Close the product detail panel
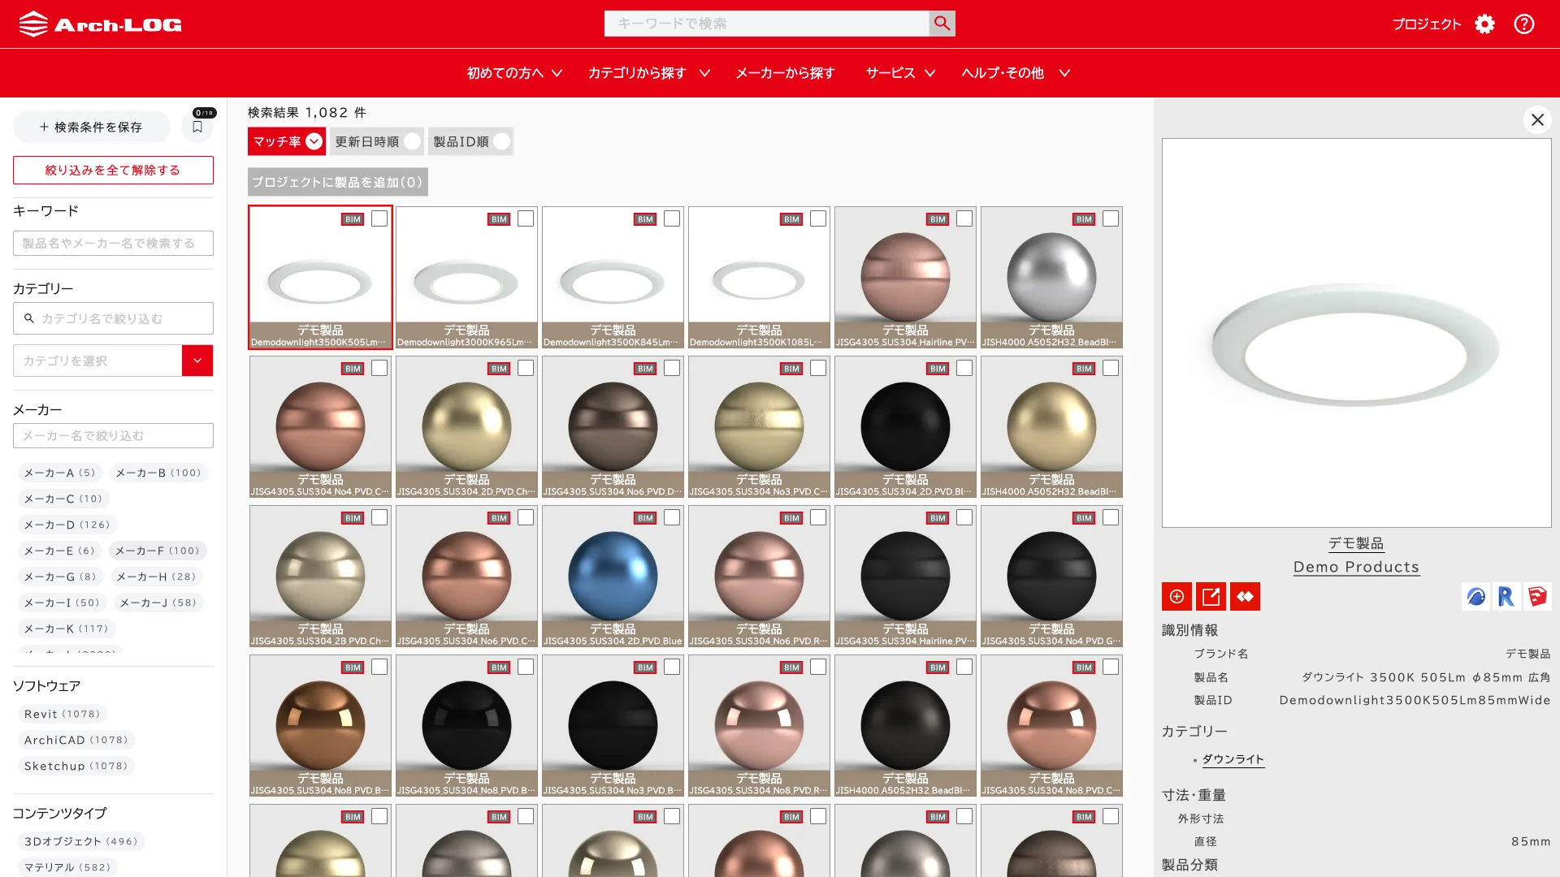This screenshot has width=1560, height=877. (x=1537, y=120)
